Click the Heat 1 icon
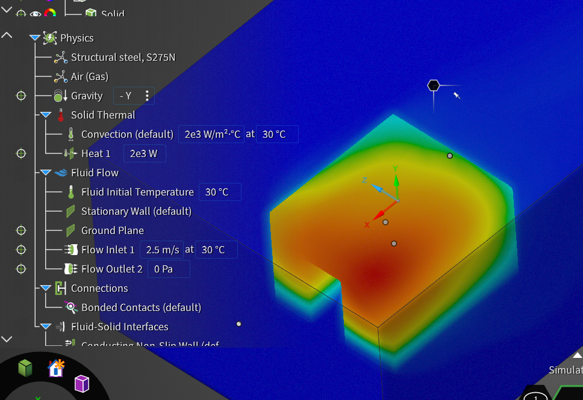Screen dimensions: 583x400 pos(70,153)
